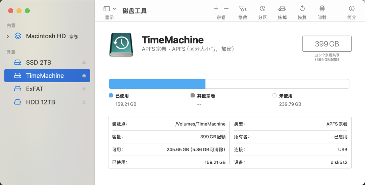This screenshot has width=365, height=185.
Task: Click the 399 GB capacity box
Action: (x=326, y=44)
